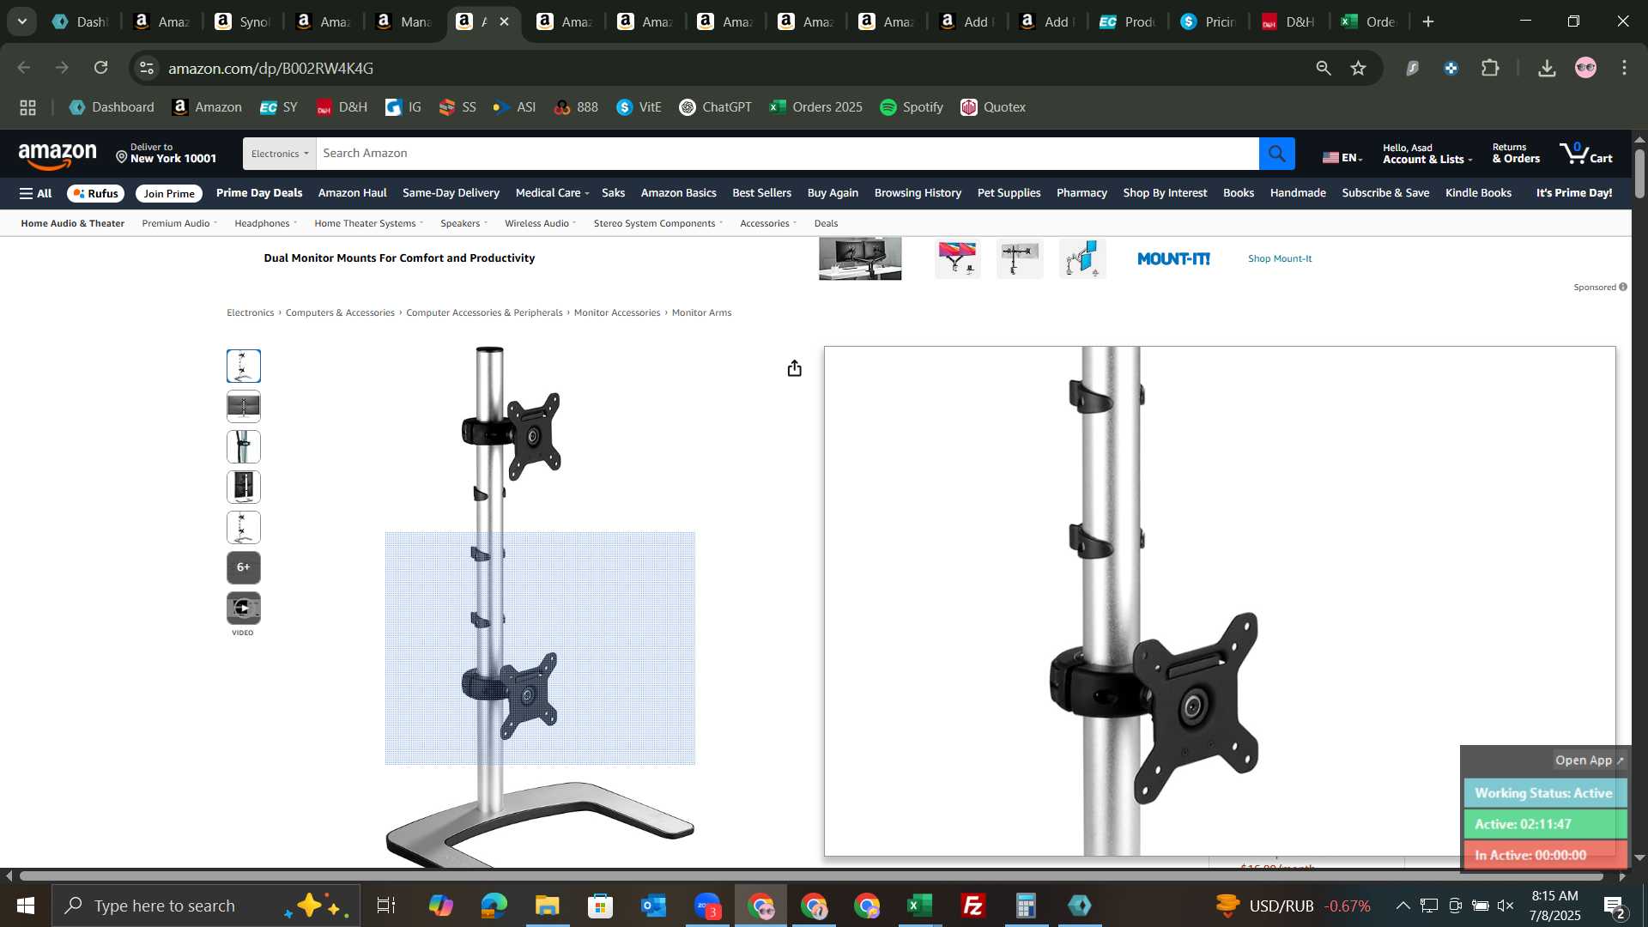Expand Home Theater Systems submenu
This screenshot has height=927, width=1648.
coord(368,223)
